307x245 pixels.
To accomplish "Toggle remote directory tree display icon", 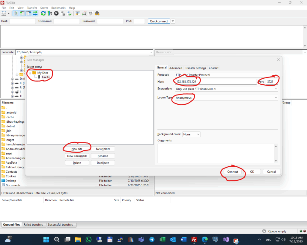I will click(x=28, y=13).
